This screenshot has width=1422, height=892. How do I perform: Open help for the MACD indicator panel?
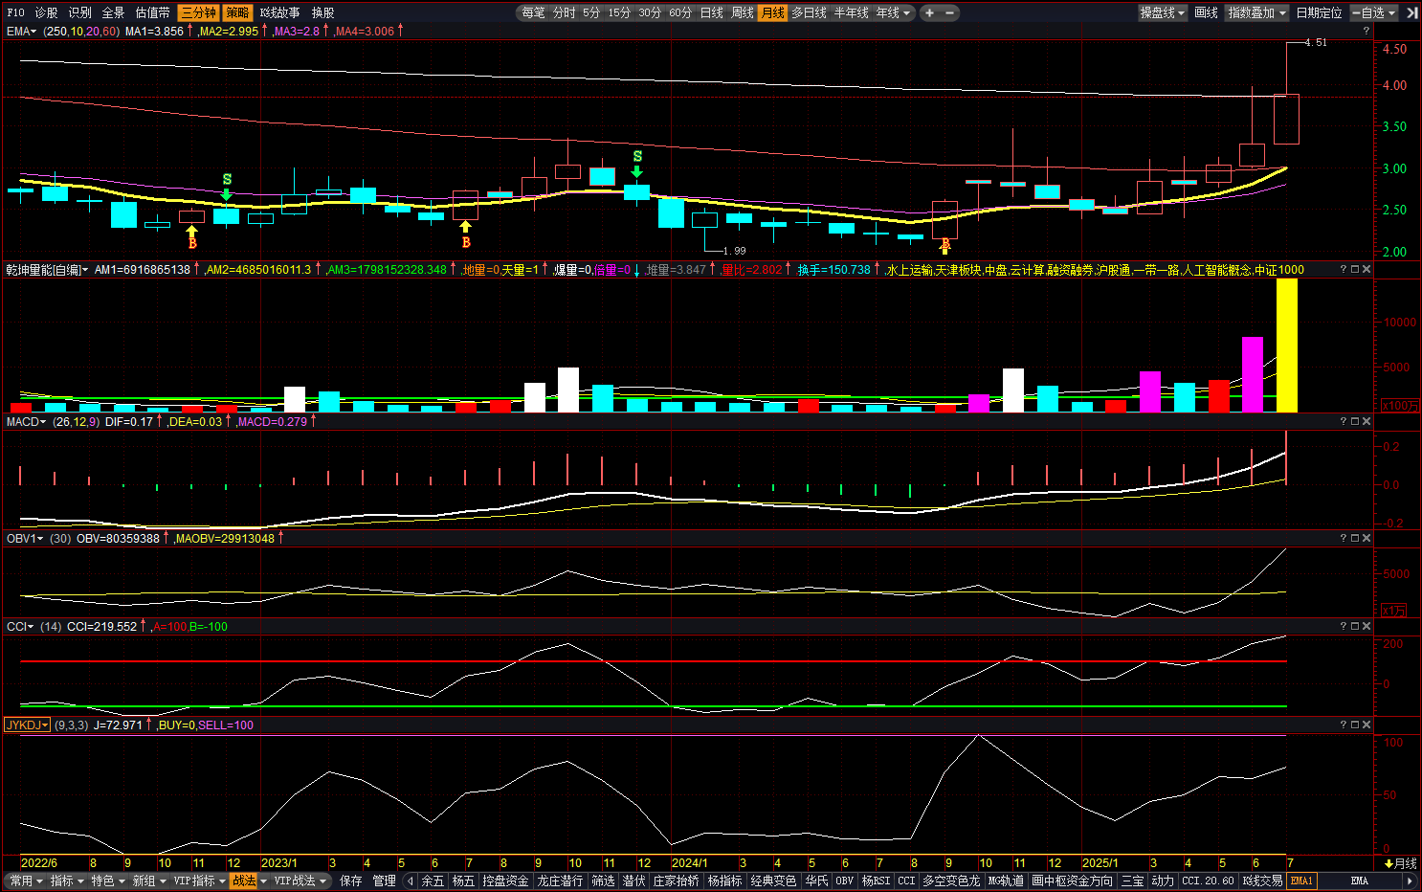point(1343,421)
